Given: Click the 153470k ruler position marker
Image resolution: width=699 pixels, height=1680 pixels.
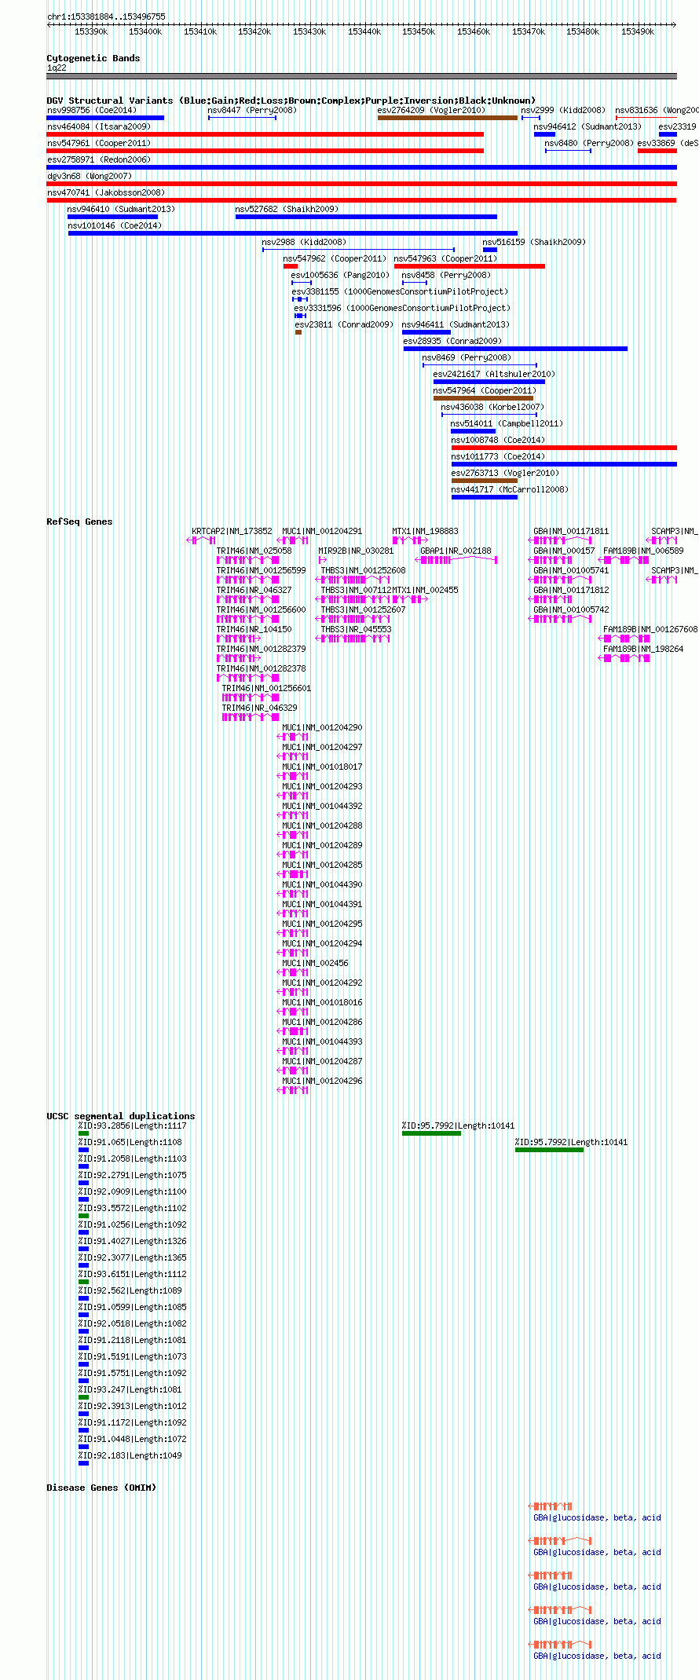Looking at the screenshot, I should tap(528, 31).
